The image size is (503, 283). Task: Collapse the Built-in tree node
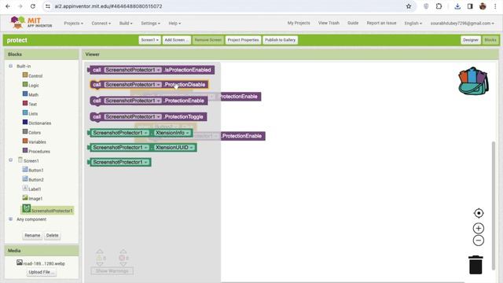(x=10, y=66)
